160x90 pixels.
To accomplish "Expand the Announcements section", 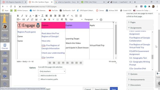I will [x=140, y=79].
